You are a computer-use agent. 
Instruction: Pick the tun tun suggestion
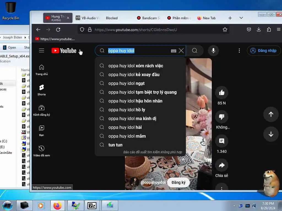(140, 145)
